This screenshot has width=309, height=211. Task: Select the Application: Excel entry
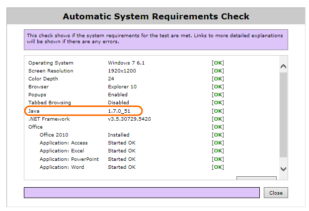tap(62, 151)
